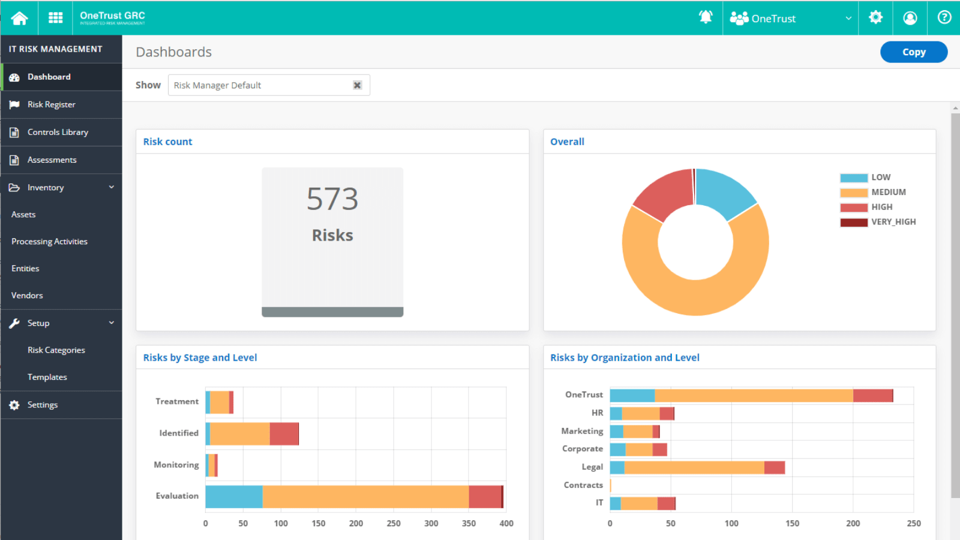
Task: Click the Evaluation bar's blue segment
Action: pyautogui.click(x=234, y=497)
